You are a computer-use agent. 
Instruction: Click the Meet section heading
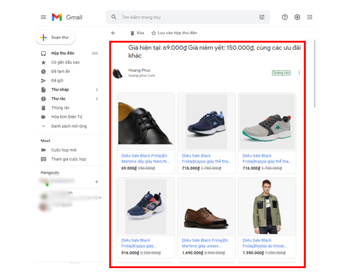coord(45,141)
